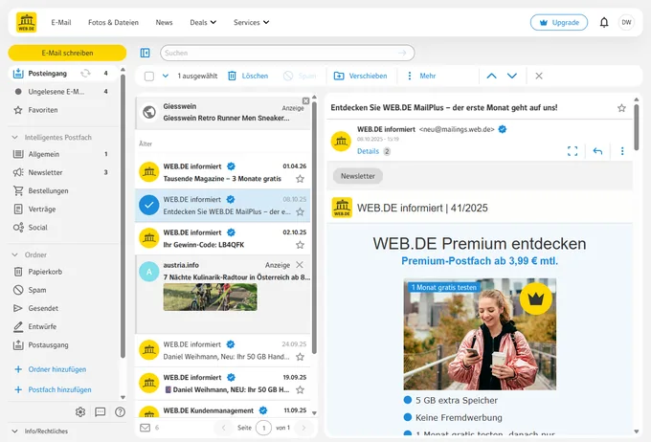
Task: Click the email content scrollbar
Action: click(636, 126)
